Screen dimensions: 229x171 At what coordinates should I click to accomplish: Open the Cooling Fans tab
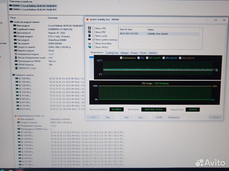[112, 53]
